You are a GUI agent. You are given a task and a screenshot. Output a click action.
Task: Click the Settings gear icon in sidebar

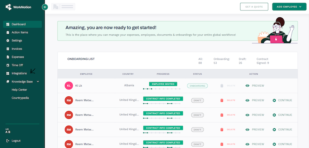(x=8, y=41)
